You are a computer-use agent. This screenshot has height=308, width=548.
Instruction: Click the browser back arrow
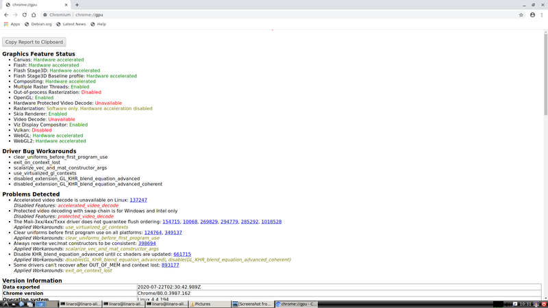[x=6, y=15]
